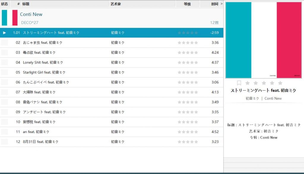Image resolution: width=304 pixels, height=174 pixels.
Task: Select track 06 たんこぶベイベ
Action: tap(112, 82)
